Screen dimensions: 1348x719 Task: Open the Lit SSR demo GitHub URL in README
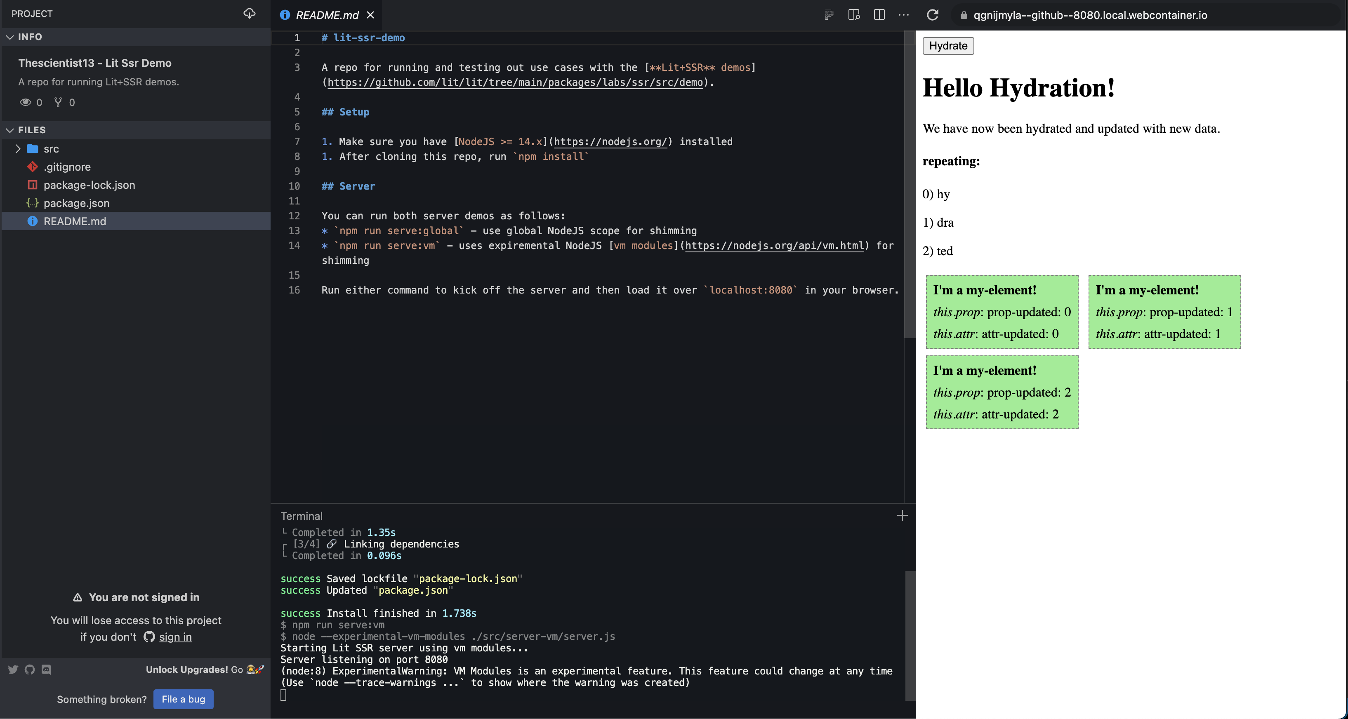pyautogui.click(x=515, y=82)
